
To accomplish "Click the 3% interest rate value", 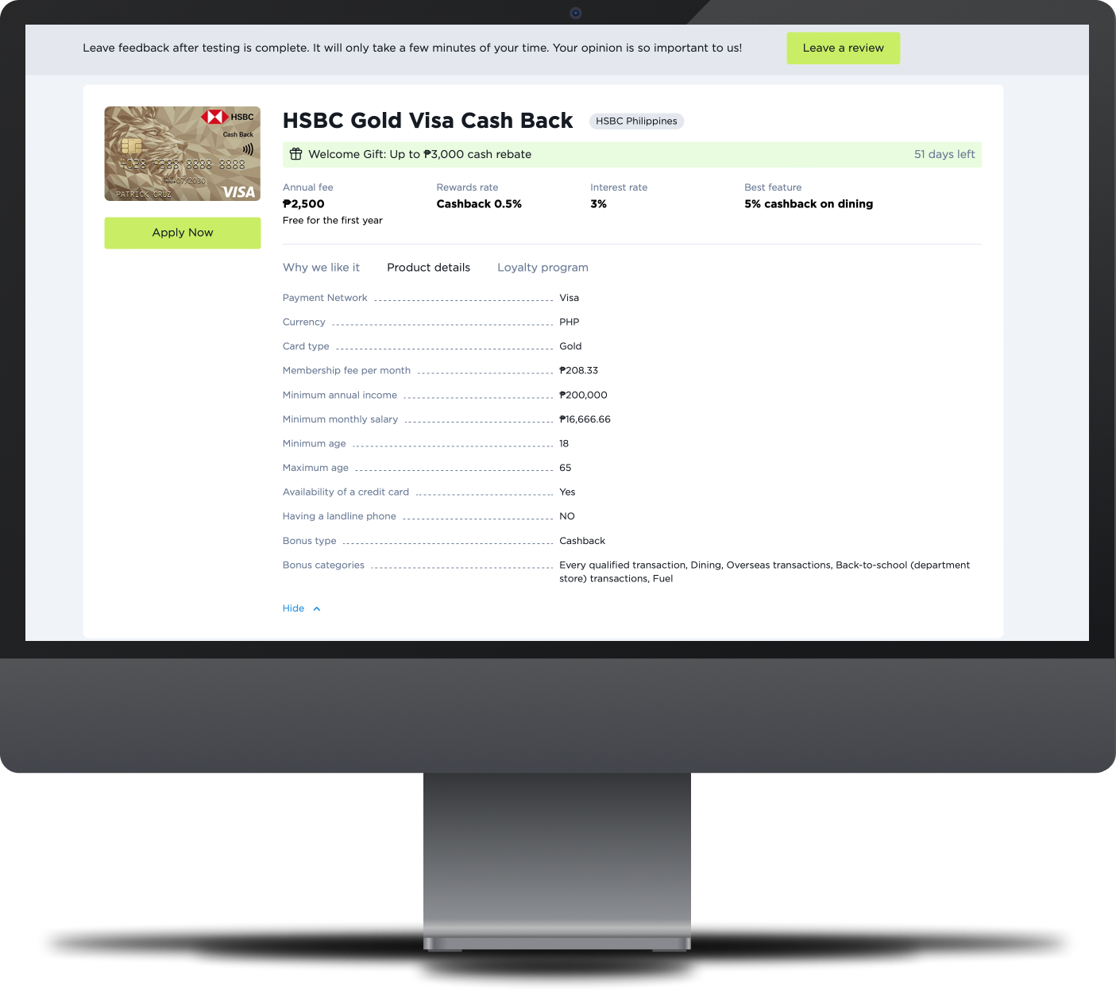I will pos(598,204).
